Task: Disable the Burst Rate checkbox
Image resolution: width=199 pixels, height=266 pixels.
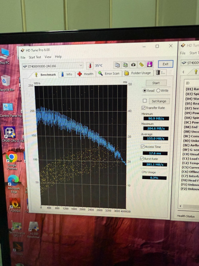Action: pos(142,159)
